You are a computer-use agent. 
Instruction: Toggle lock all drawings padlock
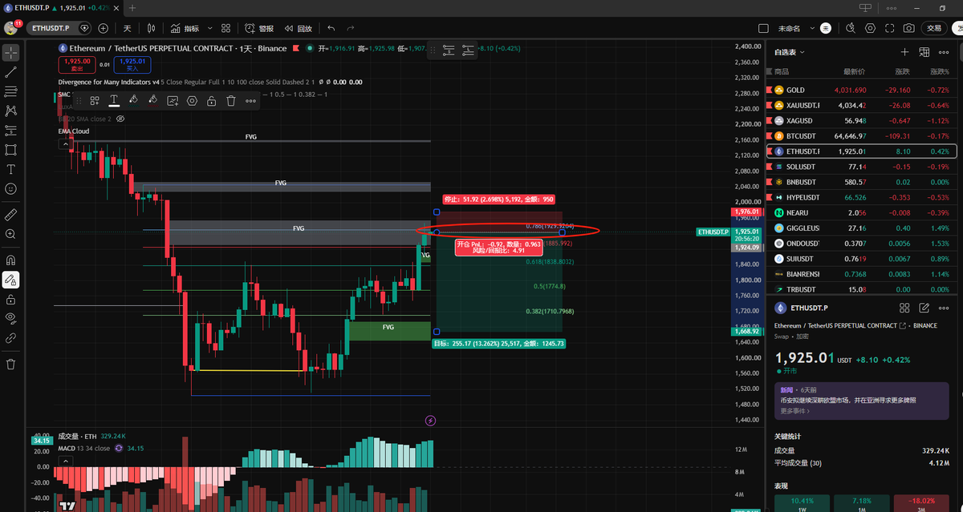click(10, 299)
